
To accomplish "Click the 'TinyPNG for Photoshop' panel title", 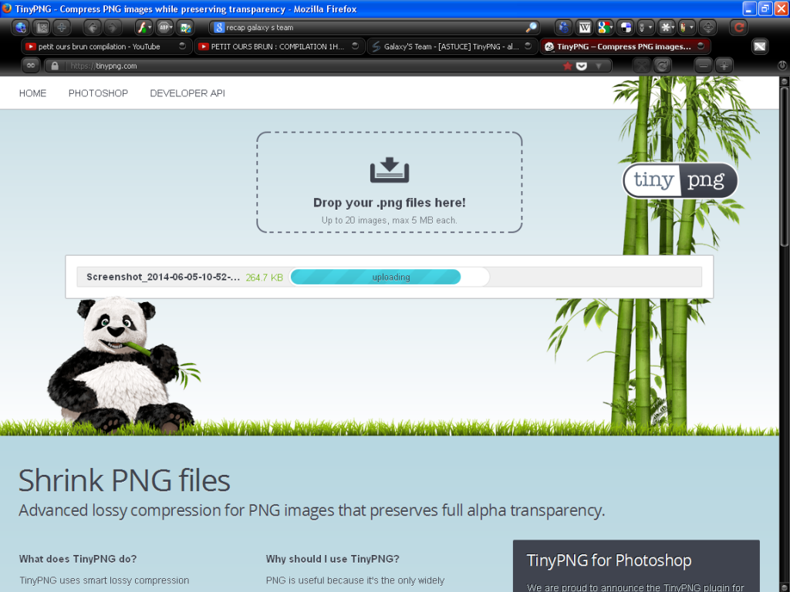I will point(609,560).
